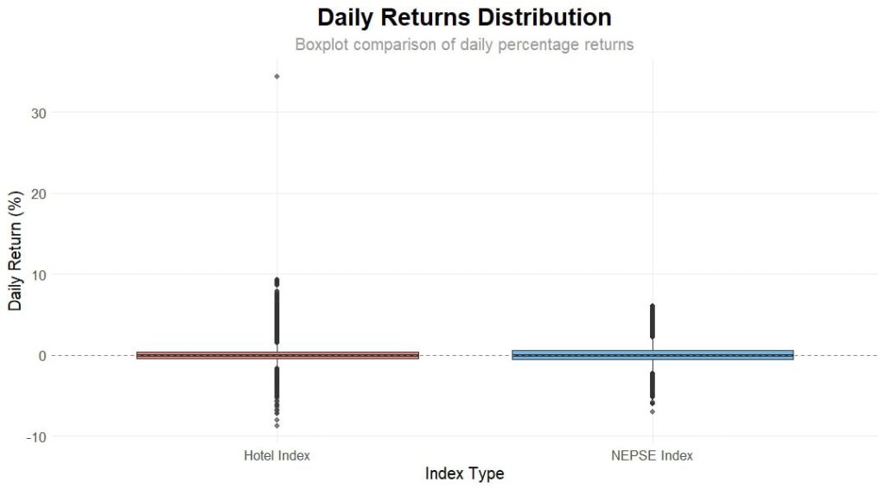Click the NEPSE Index upper outlier cluster
Viewport: 885px width, 489px height.
653,321
